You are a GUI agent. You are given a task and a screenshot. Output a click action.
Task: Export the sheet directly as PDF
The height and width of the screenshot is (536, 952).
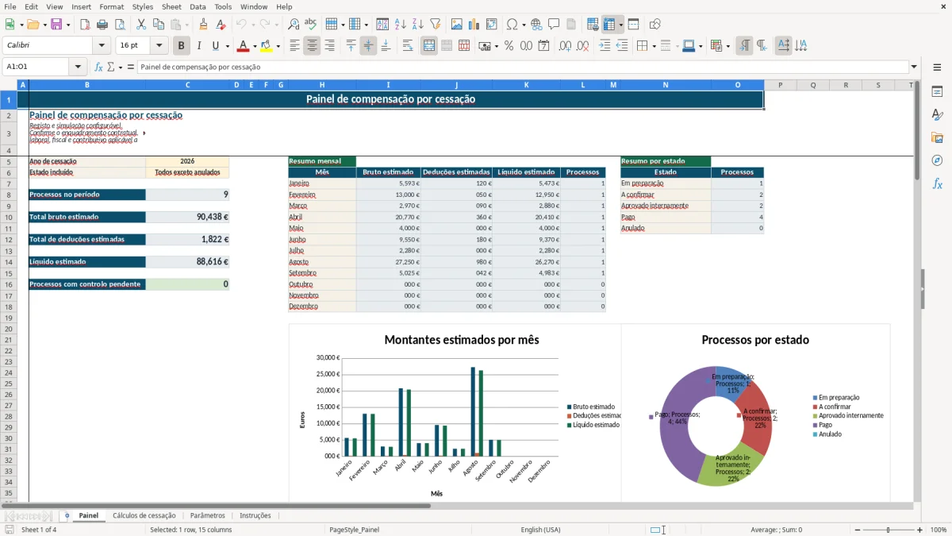coord(85,25)
